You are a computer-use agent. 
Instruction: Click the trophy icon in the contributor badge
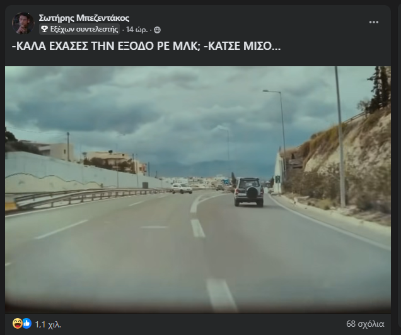pyautogui.click(x=44, y=29)
